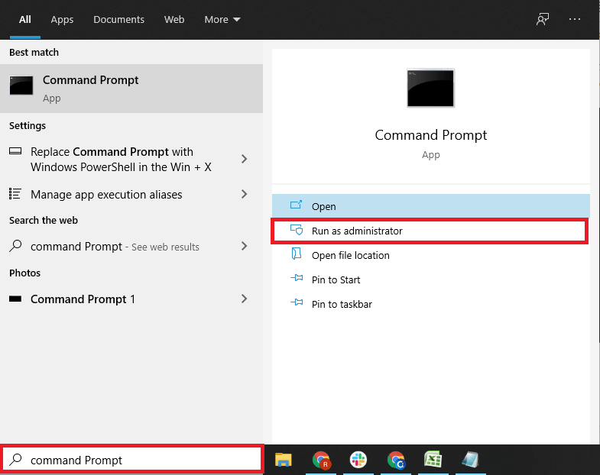
Task: Open the three-dots options menu
Action: point(574,19)
